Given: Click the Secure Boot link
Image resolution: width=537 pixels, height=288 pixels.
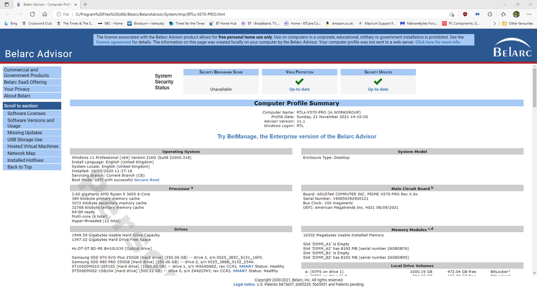Looking at the screenshot, I should (x=147, y=180).
